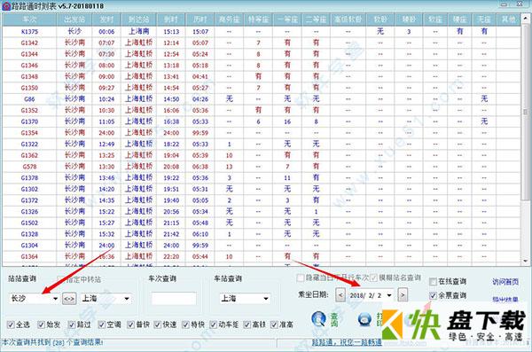Click the print icon beside 打印
The height and width of the screenshot is (352, 532).
click(x=365, y=319)
